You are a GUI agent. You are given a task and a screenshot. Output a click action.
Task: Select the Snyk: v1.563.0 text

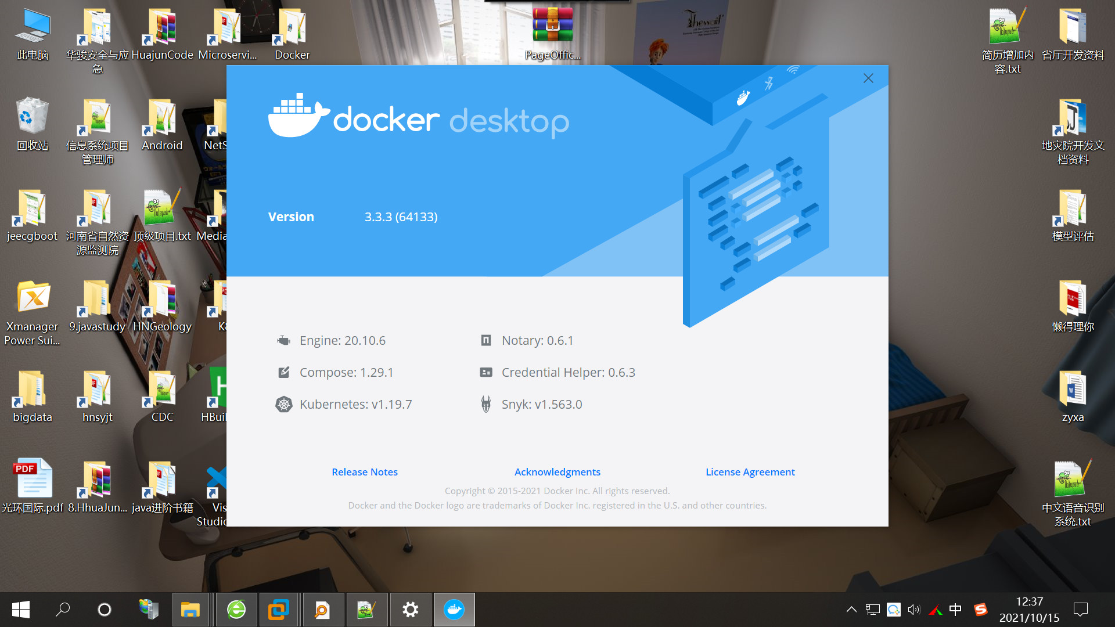542,404
